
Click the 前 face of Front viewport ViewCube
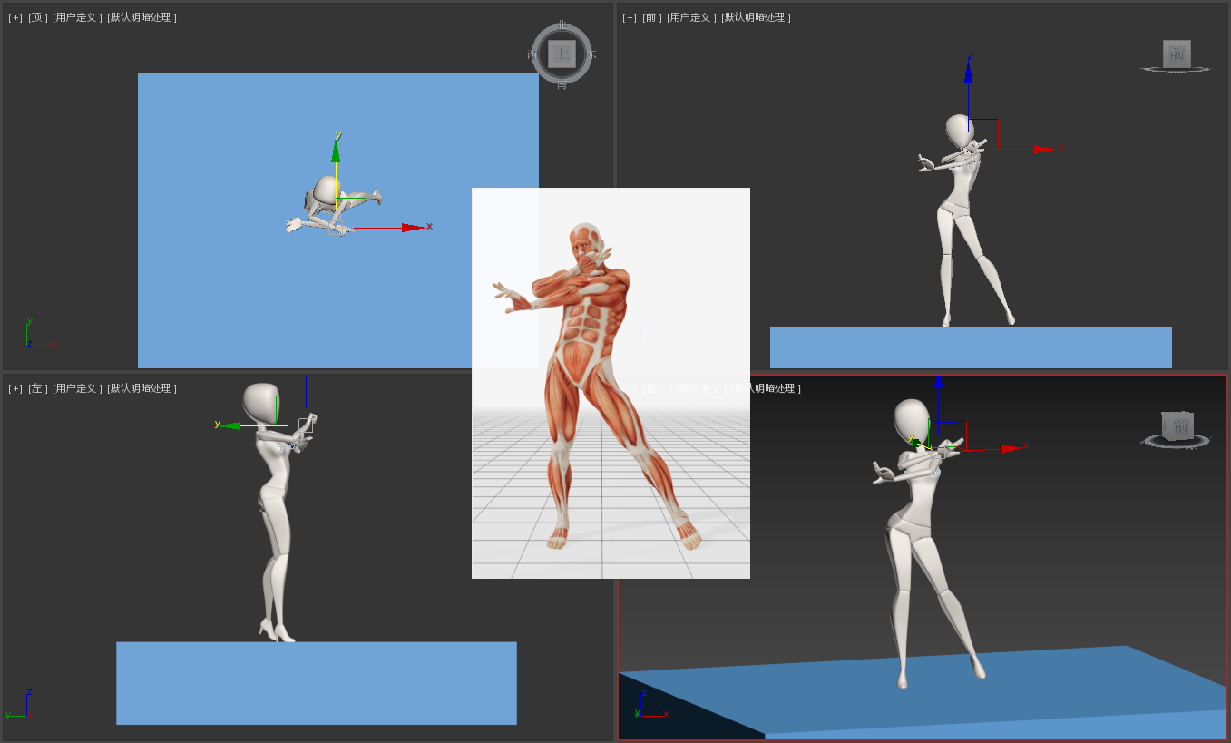pos(1177,54)
